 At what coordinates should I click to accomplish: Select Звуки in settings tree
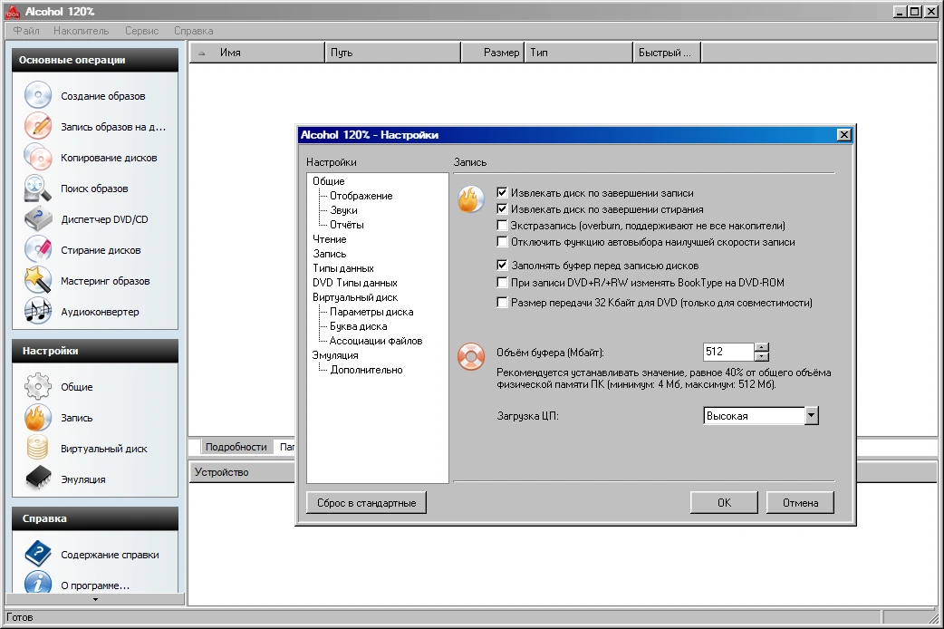tap(343, 210)
